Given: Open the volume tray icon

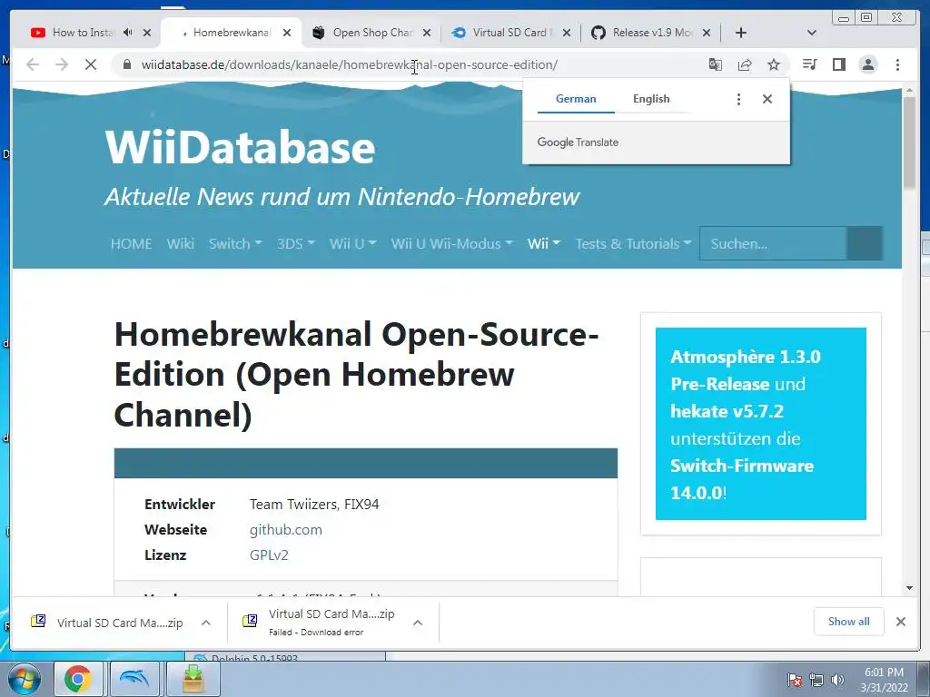Looking at the screenshot, I should pyautogui.click(x=837, y=680).
